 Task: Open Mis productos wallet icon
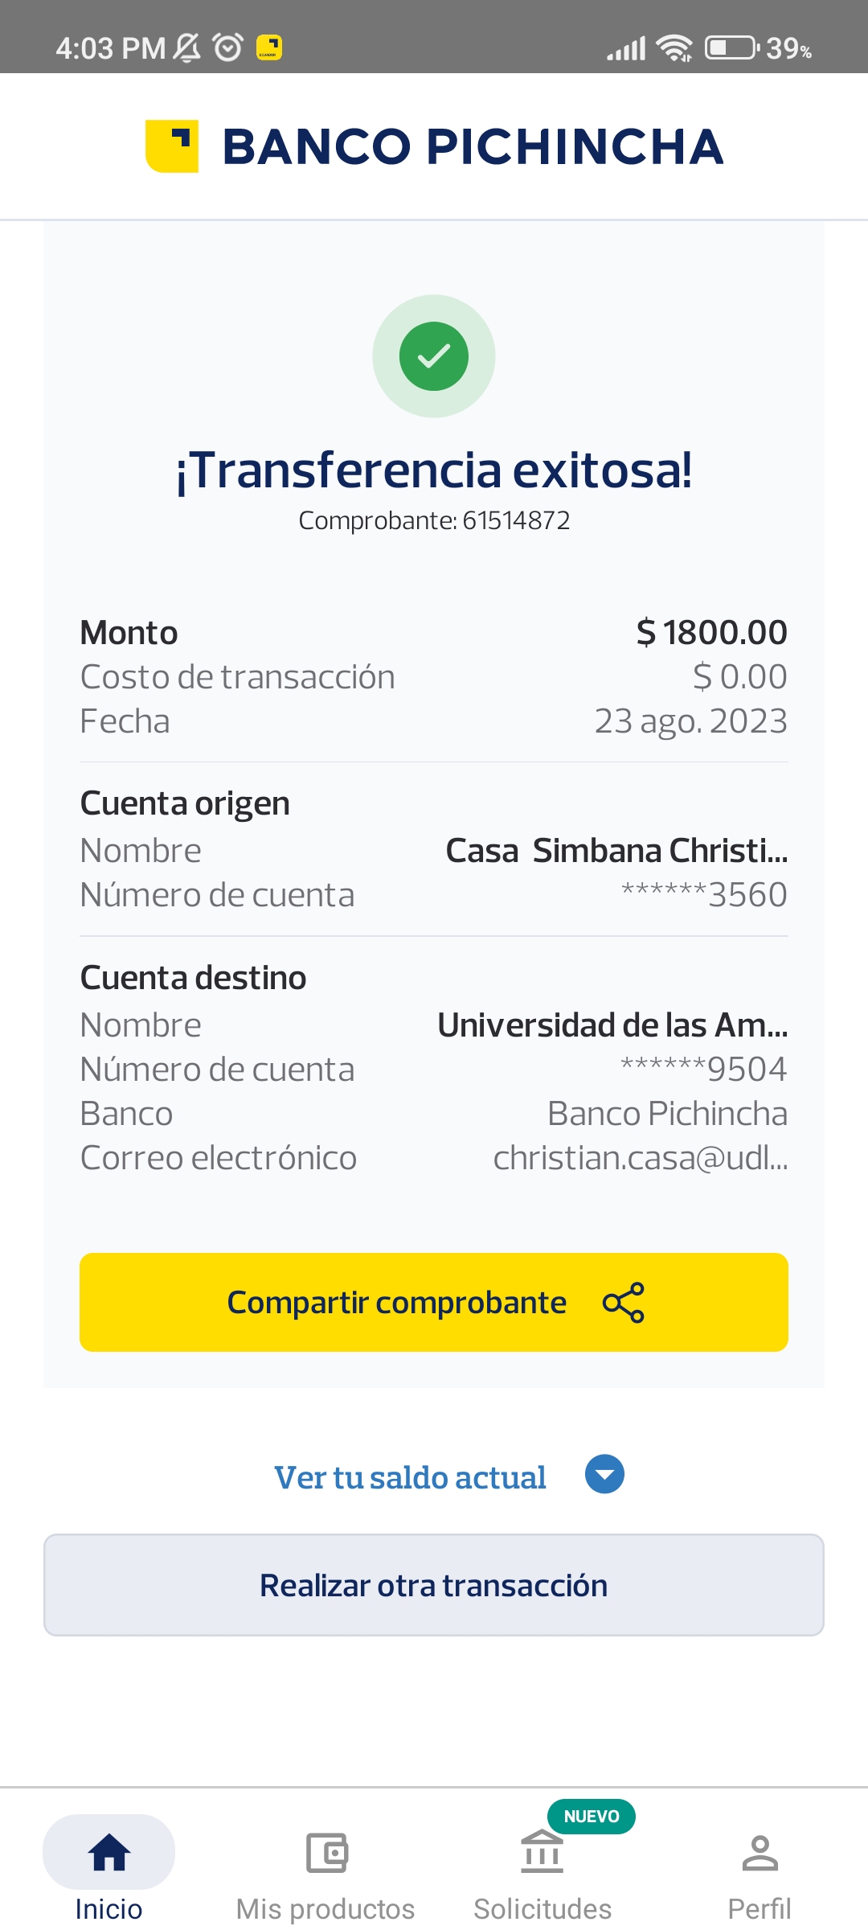326,1853
